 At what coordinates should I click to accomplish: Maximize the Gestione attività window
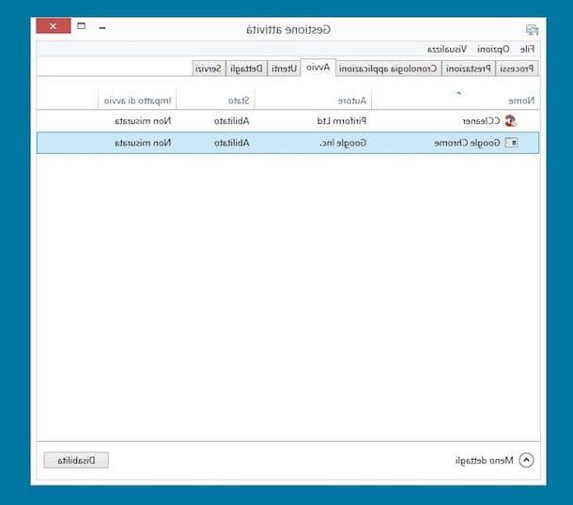click(82, 26)
